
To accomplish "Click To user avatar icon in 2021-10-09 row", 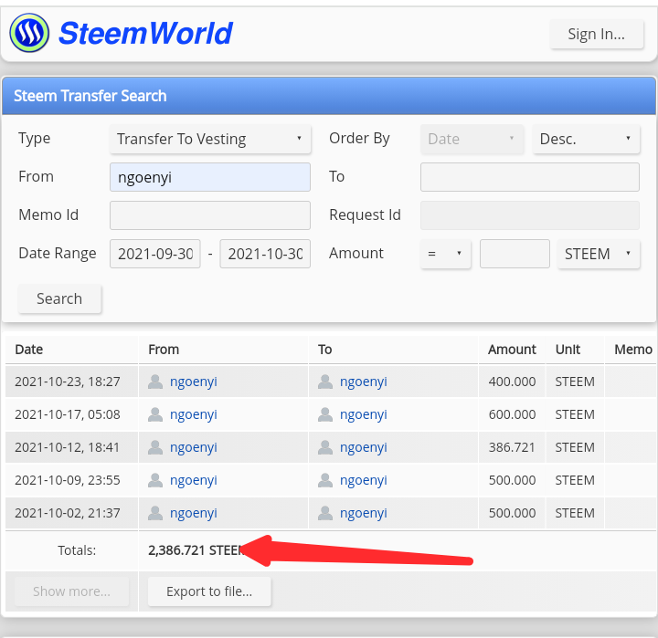I will 325,480.
